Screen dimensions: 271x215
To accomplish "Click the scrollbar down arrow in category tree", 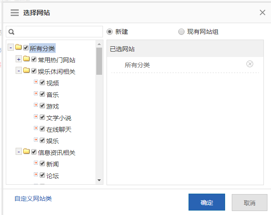I will (99, 180).
